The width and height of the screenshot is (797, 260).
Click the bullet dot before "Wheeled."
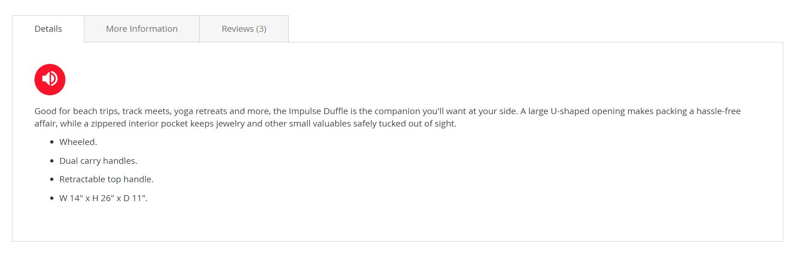tap(52, 142)
